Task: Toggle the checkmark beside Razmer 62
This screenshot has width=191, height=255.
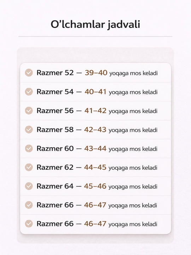Action: pos(29,167)
